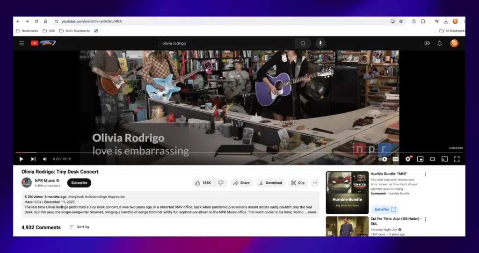Seek on the video progress bar

(239, 152)
